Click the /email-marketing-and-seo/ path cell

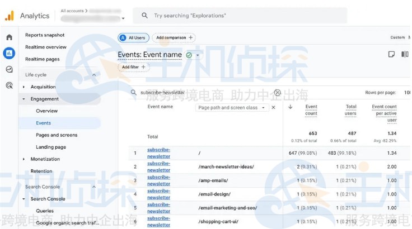point(228,208)
